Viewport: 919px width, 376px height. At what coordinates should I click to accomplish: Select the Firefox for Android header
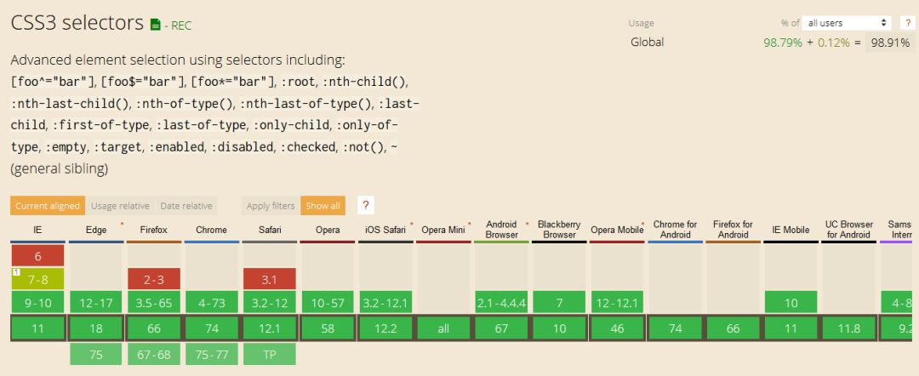click(733, 230)
